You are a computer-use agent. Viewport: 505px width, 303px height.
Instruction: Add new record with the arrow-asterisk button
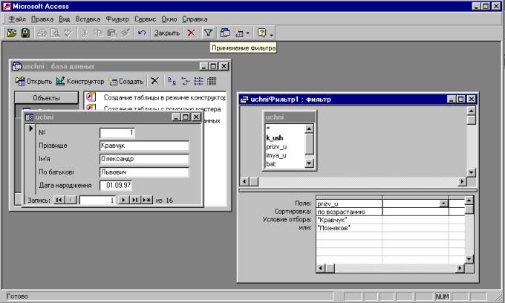[146, 201]
